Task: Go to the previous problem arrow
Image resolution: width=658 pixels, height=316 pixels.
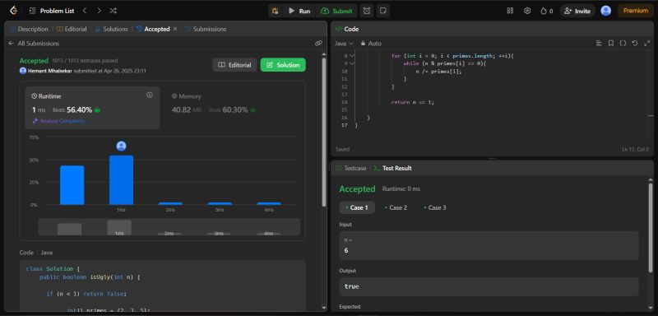Action: (85, 11)
